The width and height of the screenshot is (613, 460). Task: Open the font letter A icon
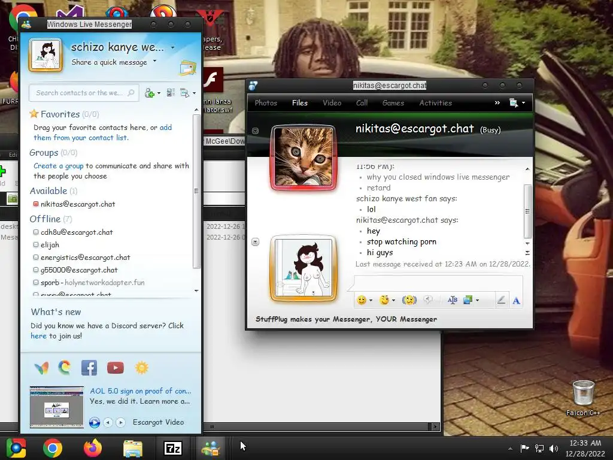517,301
